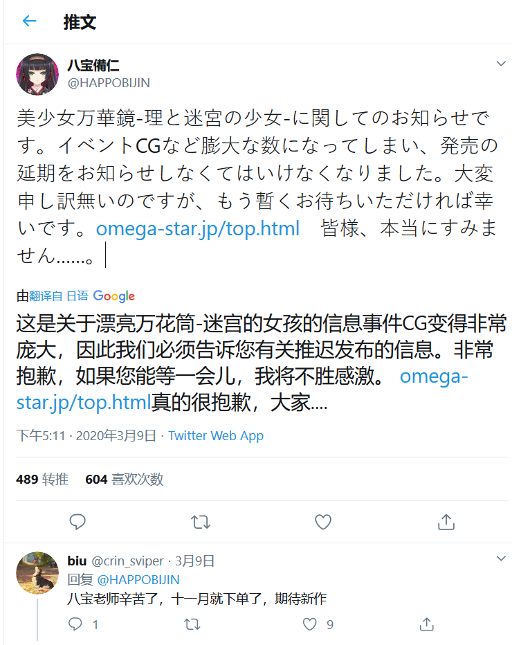The height and width of the screenshot is (645, 512).
Task: Retweet biu's reply with the retweet icon
Action: (191, 625)
